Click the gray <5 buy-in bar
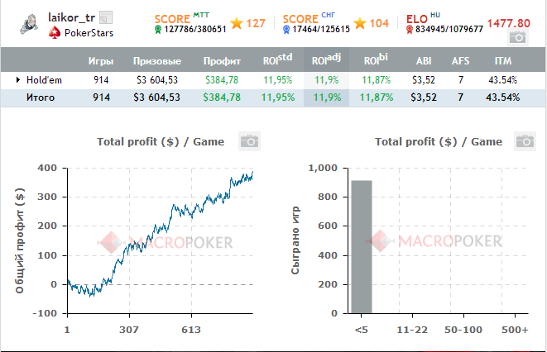The image size is (547, 352). [362, 246]
